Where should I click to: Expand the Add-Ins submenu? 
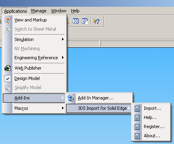[34, 98]
